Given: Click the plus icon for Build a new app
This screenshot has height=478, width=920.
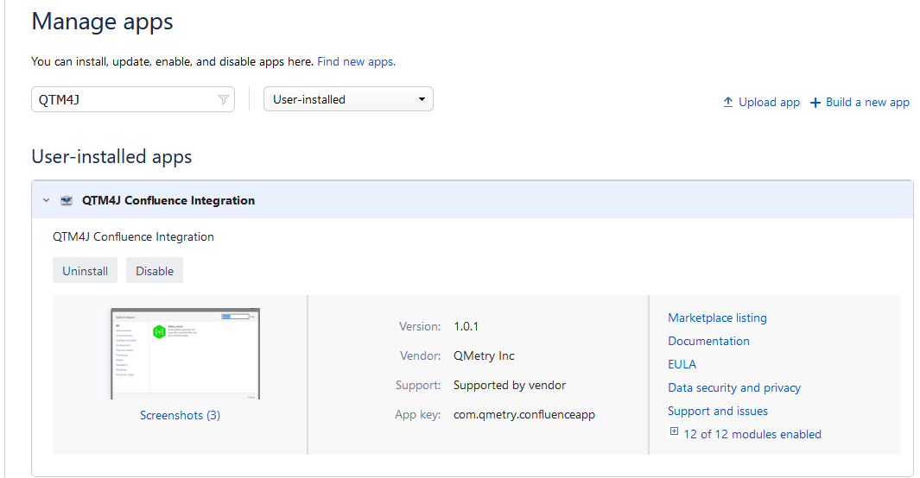Looking at the screenshot, I should [x=815, y=103].
